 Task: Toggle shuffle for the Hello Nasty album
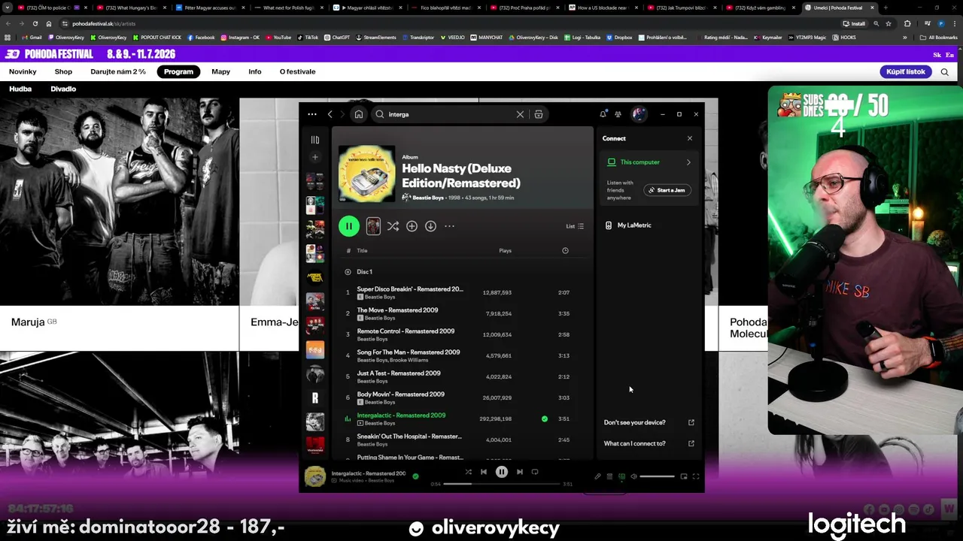click(393, 226)
